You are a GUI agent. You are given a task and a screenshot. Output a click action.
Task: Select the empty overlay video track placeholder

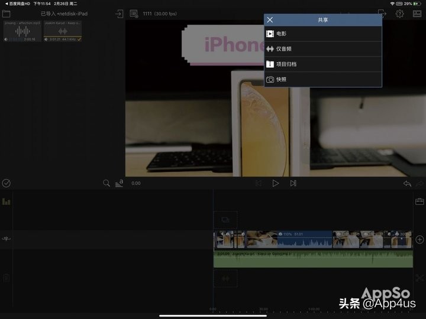point(225,220)
